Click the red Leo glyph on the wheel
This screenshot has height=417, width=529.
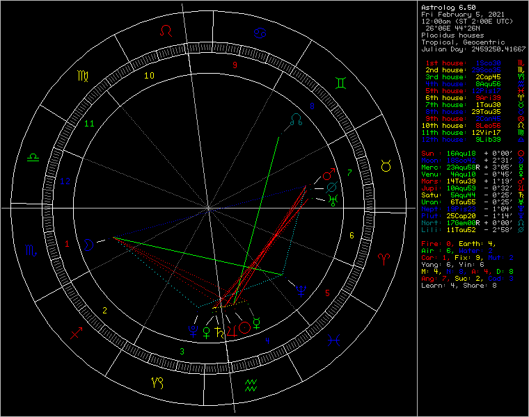click(x=166, y=31)
